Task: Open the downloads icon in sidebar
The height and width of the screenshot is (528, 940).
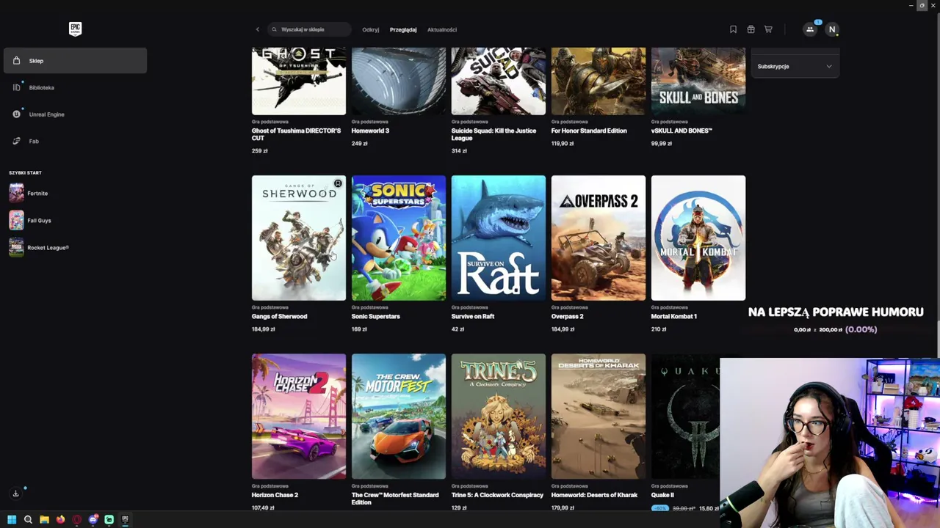Action: [x=15, y=494]
